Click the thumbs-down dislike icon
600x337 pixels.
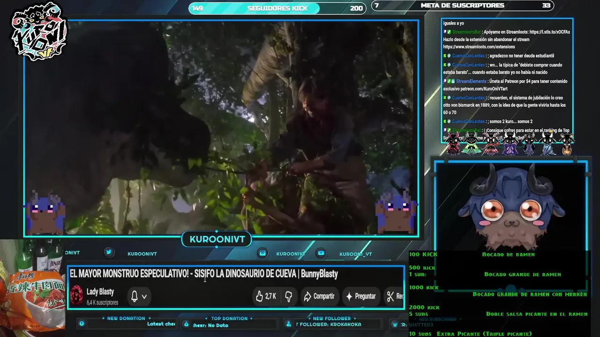tap(289, 296)
